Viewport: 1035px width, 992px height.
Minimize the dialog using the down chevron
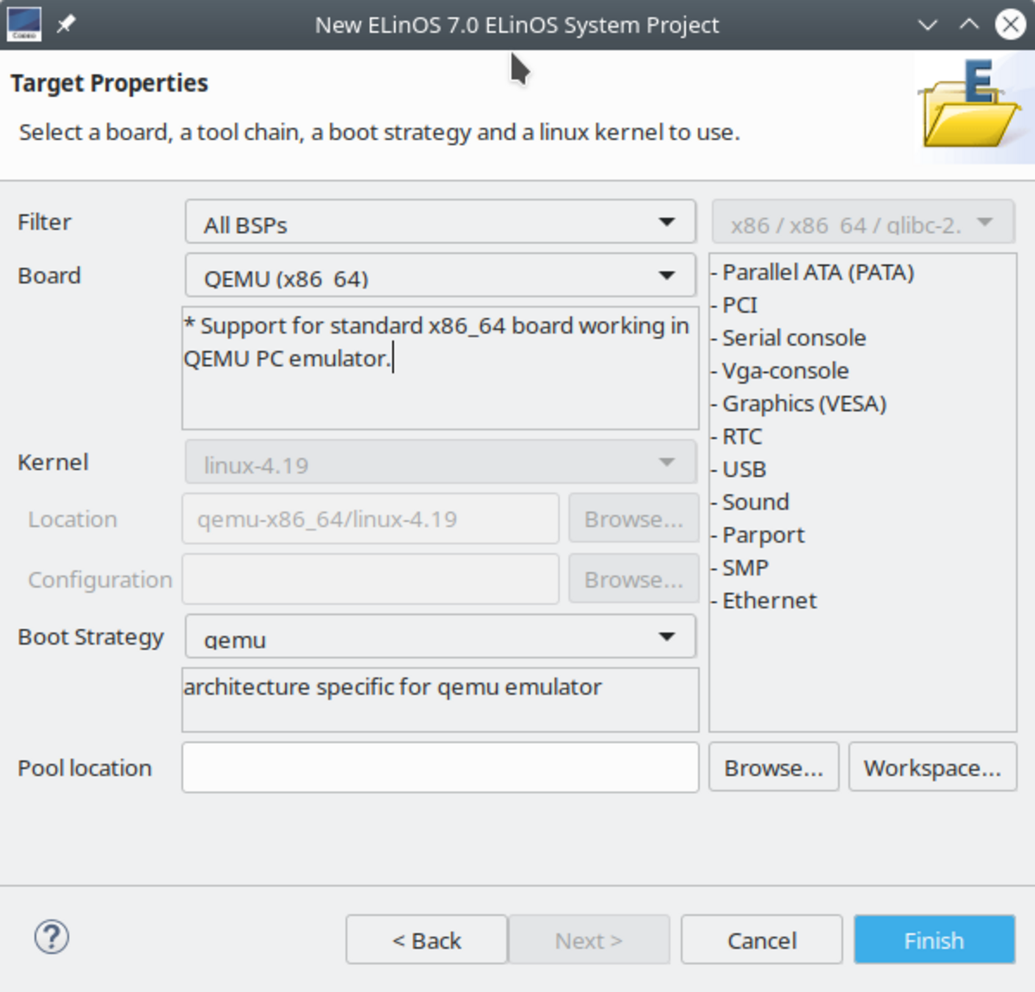pyautogui.click(x=928, y=25)
